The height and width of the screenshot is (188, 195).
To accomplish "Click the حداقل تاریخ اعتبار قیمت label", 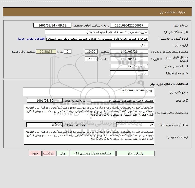I will point(177,59).
